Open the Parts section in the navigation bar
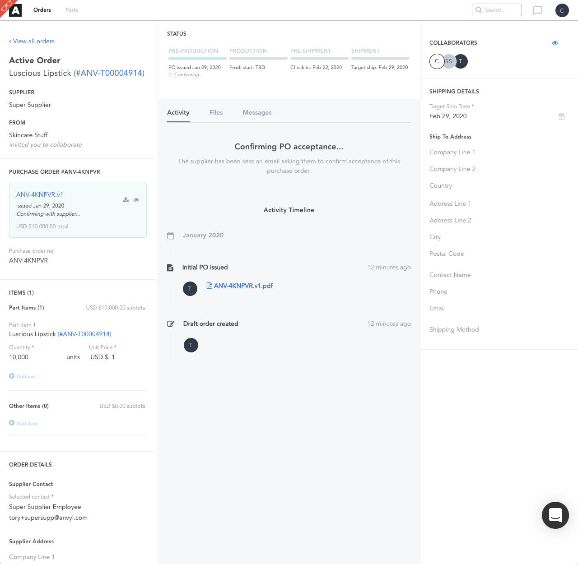 click(x=71, y=9)
